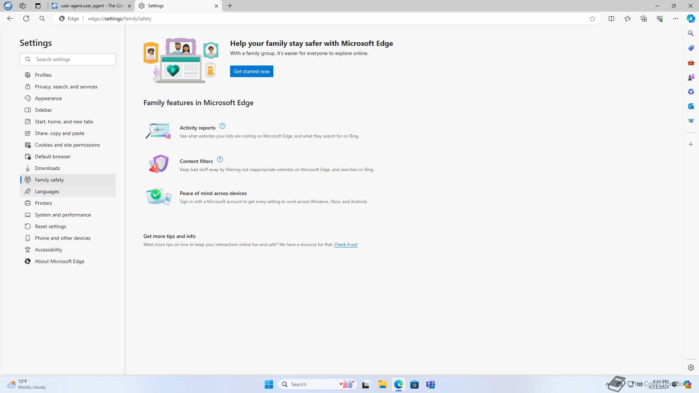Image resolution: width=699 pixels, height=393 pixels.
Task: Open weather widget showing 72°F
Action: [27, 384]
